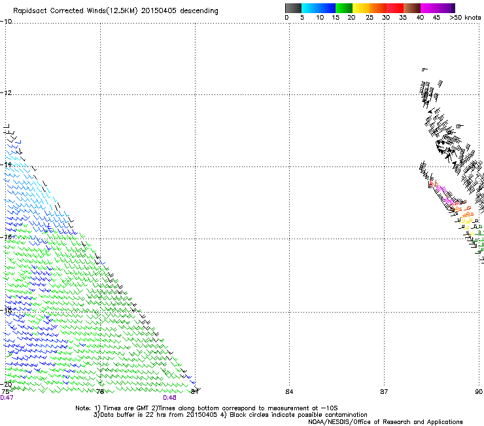Click the 'Black circles indicate possible contamination' note
The width and height of the screenshot is (484, 426).
(298, 415)
